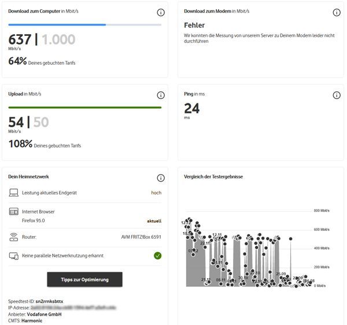
Task: Open info icon for Download zum Modem
Action: click(337, 12)
